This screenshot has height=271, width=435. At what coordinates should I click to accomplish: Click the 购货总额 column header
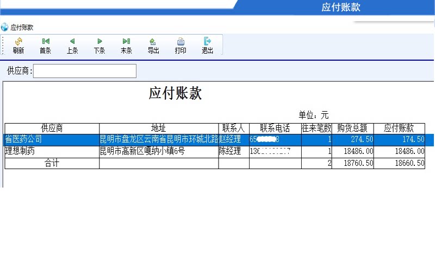[352, 128]
